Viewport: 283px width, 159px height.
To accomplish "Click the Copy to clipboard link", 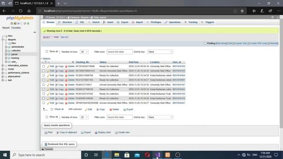I will pos(67,132).
